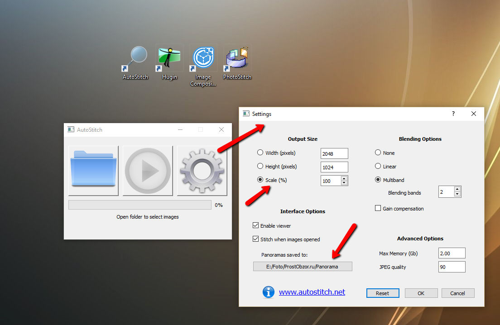500x325 pixels.
Task: Increase Blending bands with the up arrow
Action: click(457, 190)
